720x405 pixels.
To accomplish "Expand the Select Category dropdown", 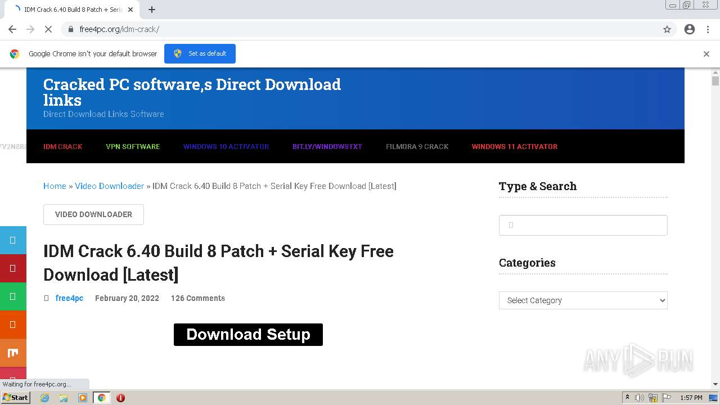I will pyautogui.click(x=583, y=300).
